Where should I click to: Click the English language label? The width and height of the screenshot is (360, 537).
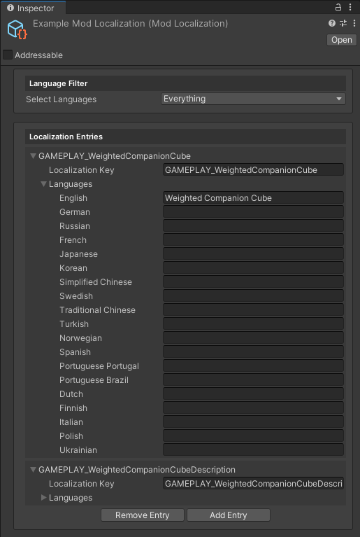point(73,198)
